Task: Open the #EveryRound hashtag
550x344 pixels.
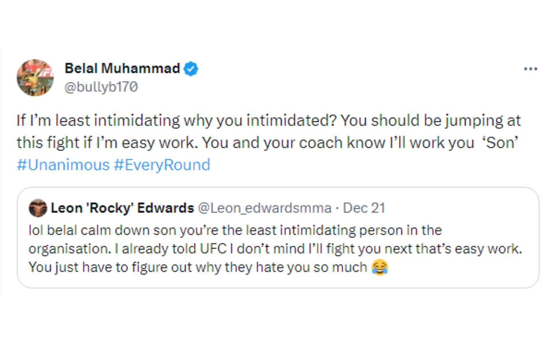Action: click(x=162, y=165)
